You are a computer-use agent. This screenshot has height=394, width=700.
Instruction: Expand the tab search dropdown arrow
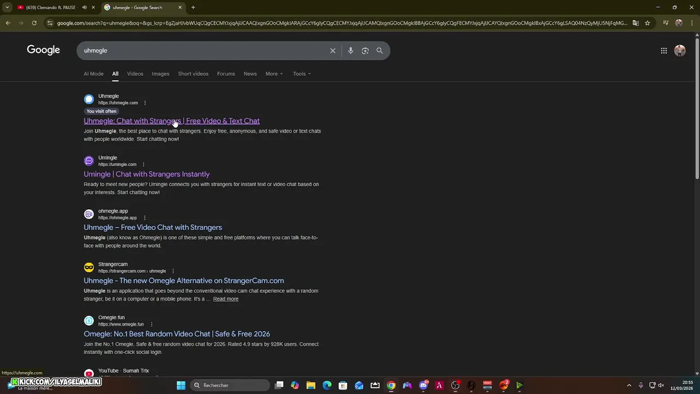(7, 7)
